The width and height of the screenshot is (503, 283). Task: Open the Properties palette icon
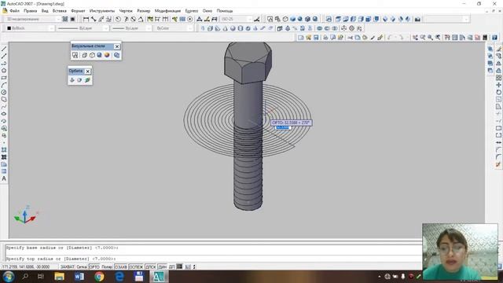[447, 38]
